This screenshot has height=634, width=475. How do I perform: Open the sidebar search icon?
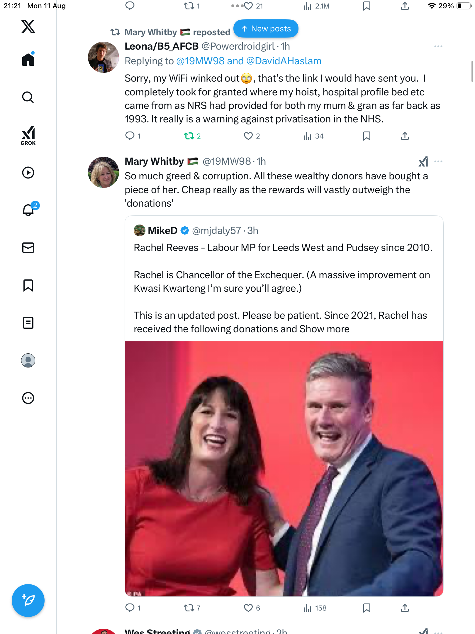tap(28, 97)
